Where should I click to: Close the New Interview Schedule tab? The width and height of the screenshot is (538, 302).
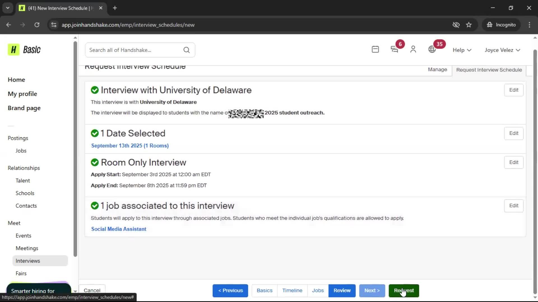101,8
